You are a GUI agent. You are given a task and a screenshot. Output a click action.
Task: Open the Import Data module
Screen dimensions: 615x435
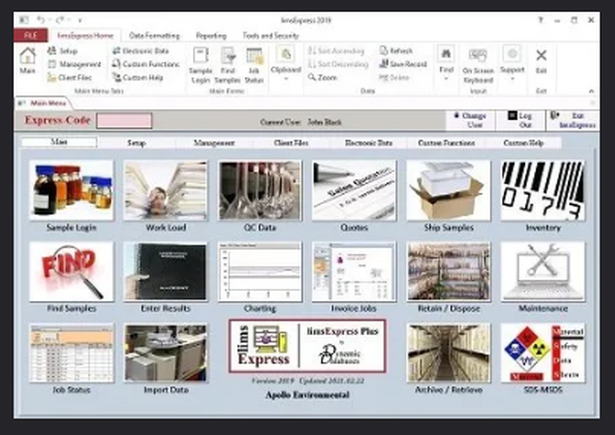165,353
